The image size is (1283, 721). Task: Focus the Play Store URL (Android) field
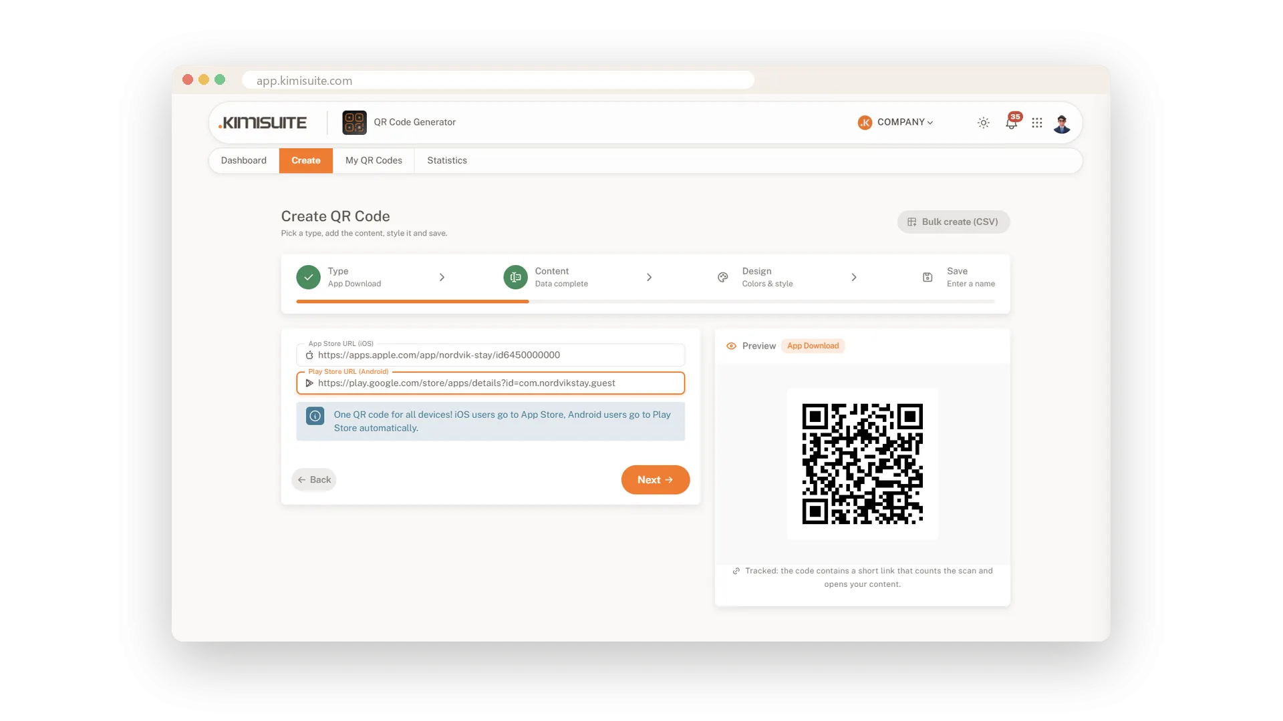click(490, 383)
